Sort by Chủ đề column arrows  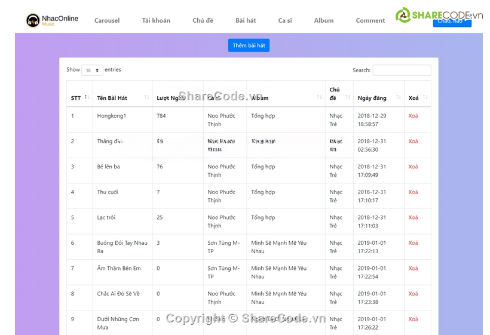point(347,97)
